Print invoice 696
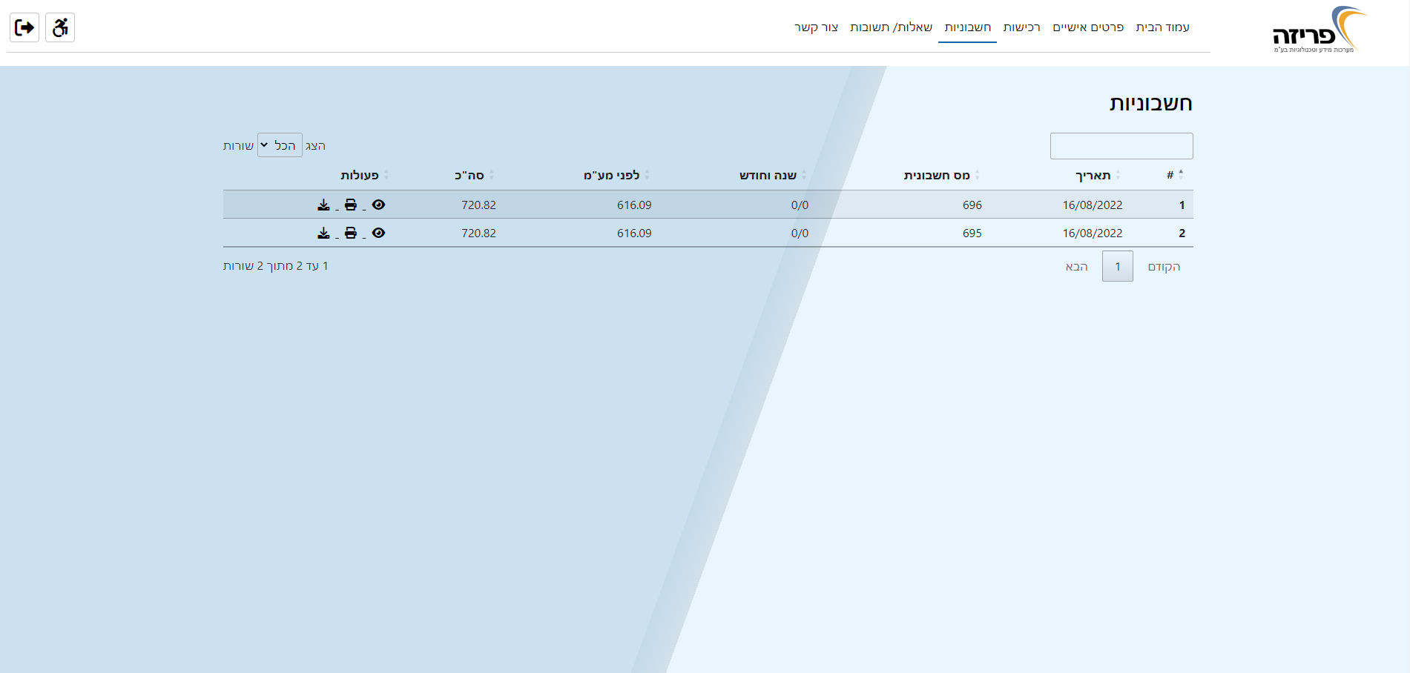This screenshot has height=673, width=1410. [x=351, y=205]
